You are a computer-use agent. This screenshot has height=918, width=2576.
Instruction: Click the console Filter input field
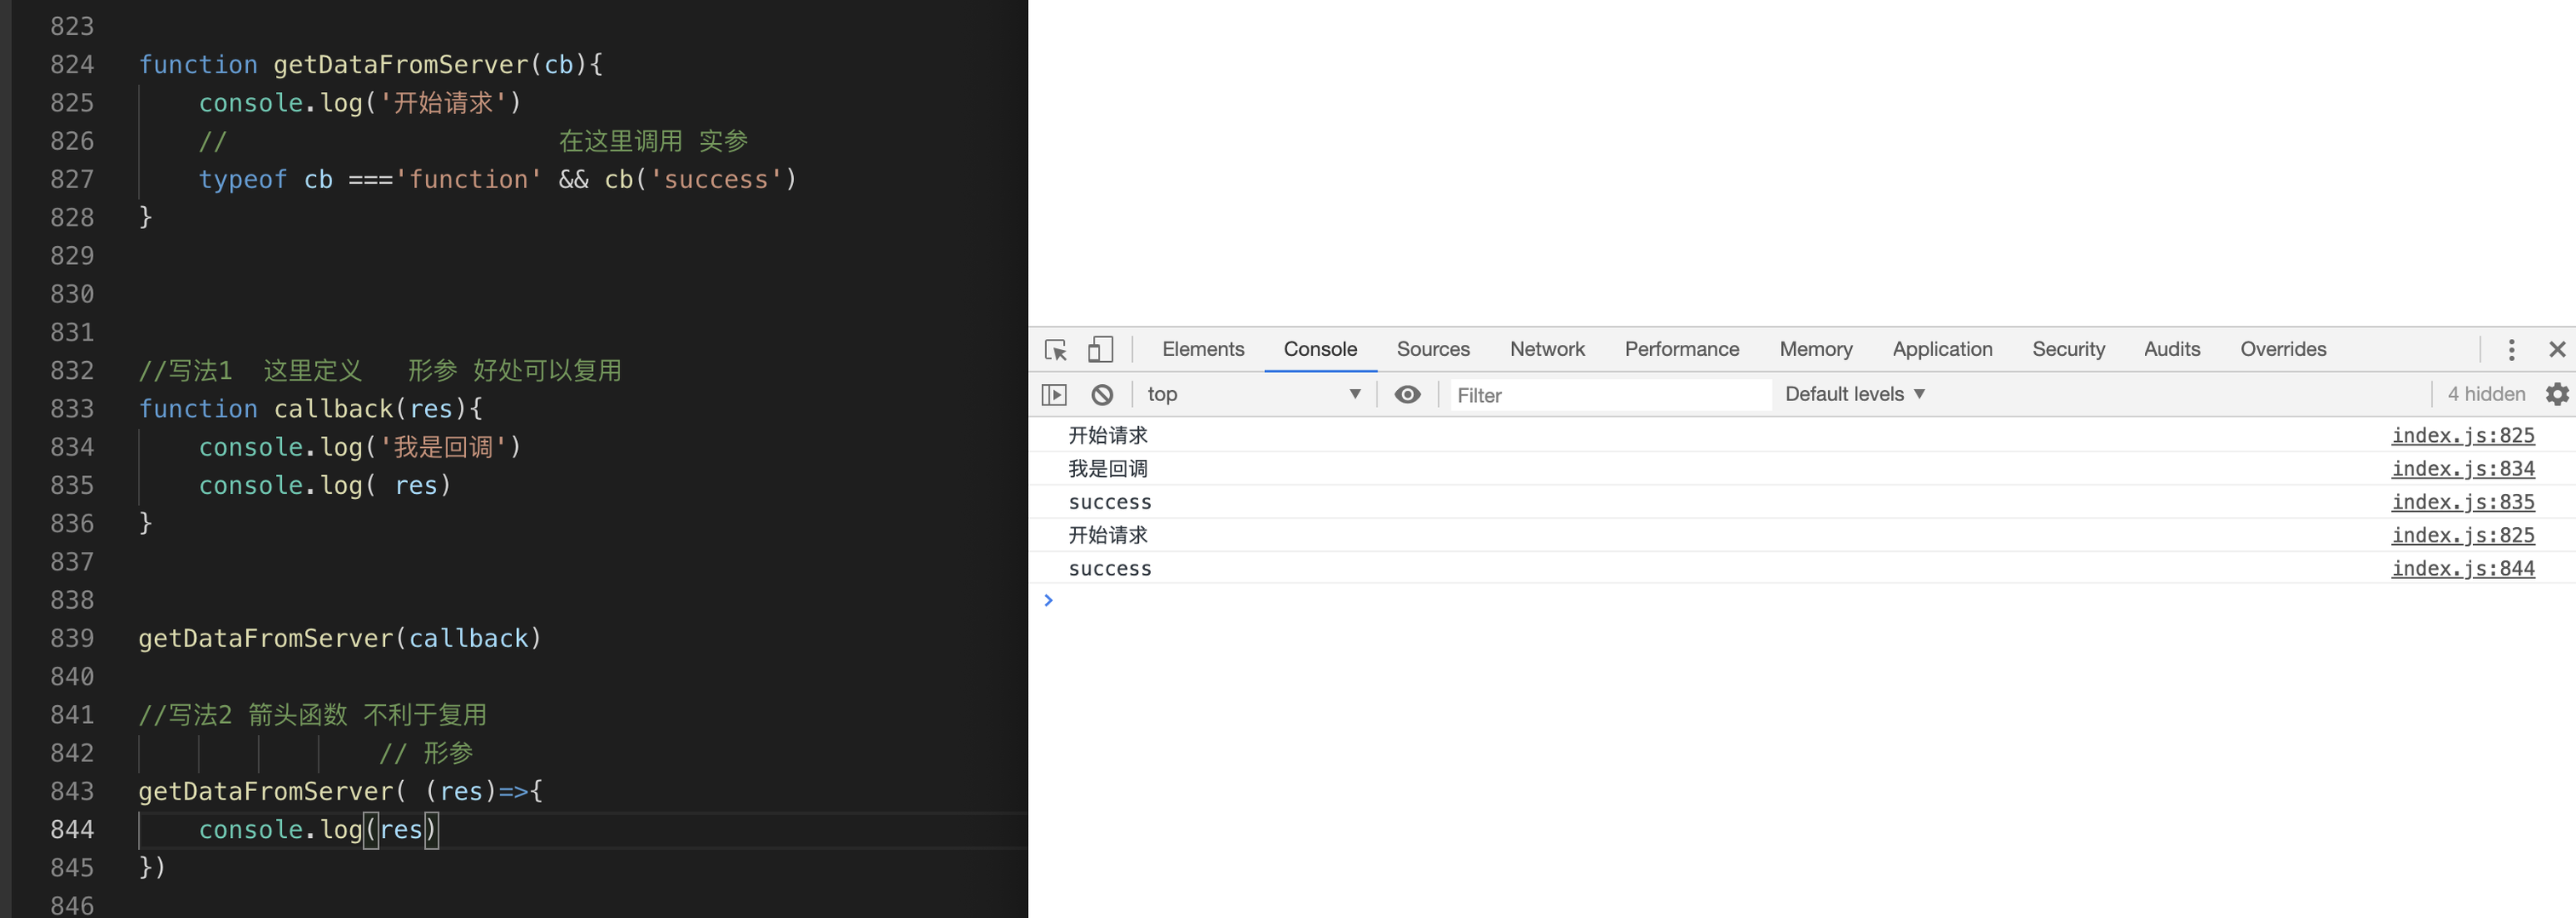pos(1610,395)
